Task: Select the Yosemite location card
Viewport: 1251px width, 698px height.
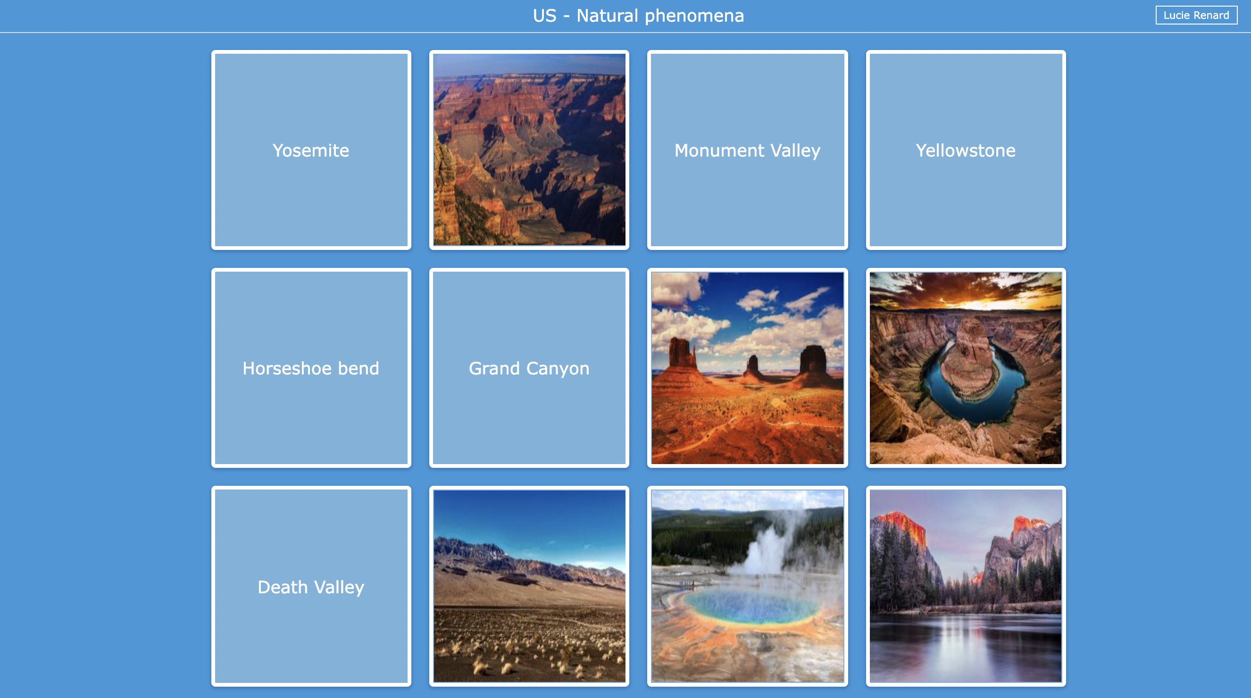Action: 310,150
